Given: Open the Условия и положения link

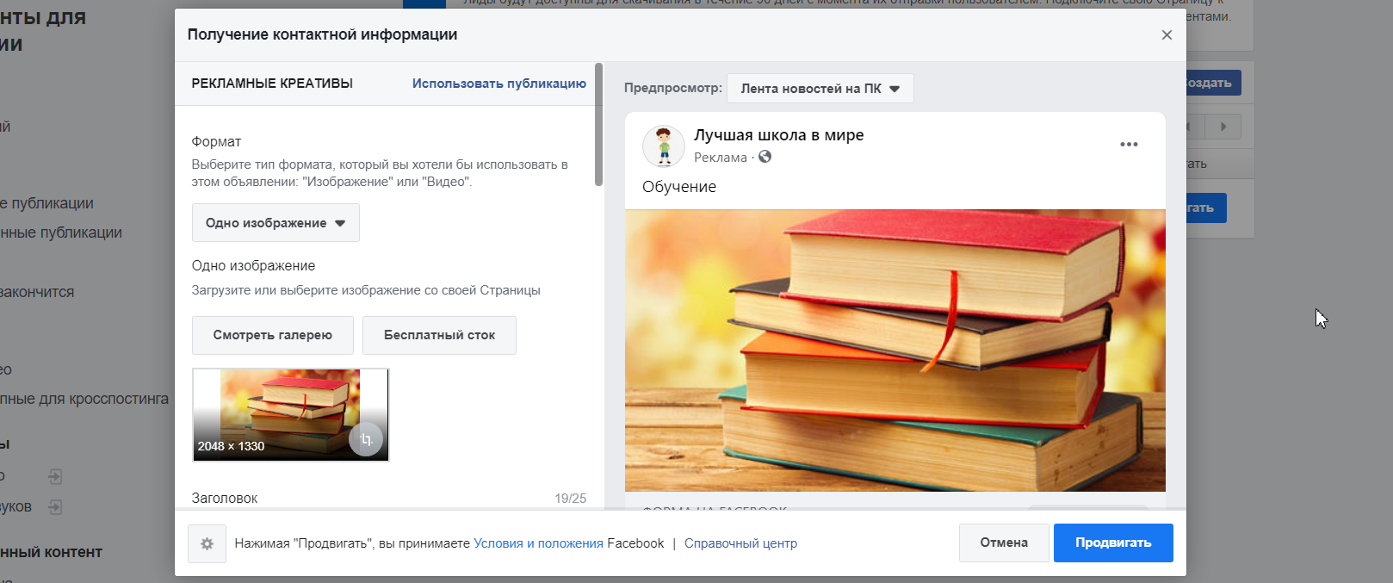Looking at the screenshot, I should coord(538,543).
